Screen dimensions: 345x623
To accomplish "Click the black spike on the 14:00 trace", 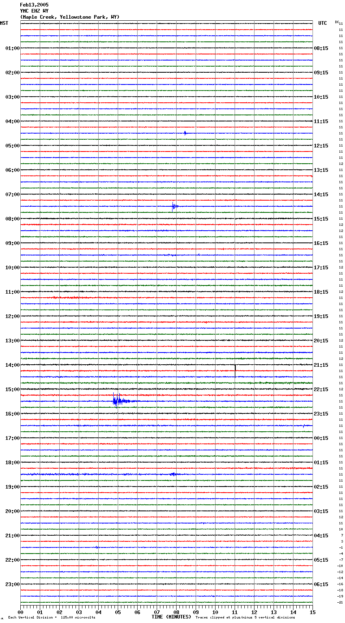I will [235, 370].
